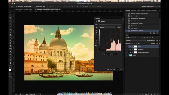
Task: Choose draw curve pencil mode in Curves
Action: pos(96,40)
